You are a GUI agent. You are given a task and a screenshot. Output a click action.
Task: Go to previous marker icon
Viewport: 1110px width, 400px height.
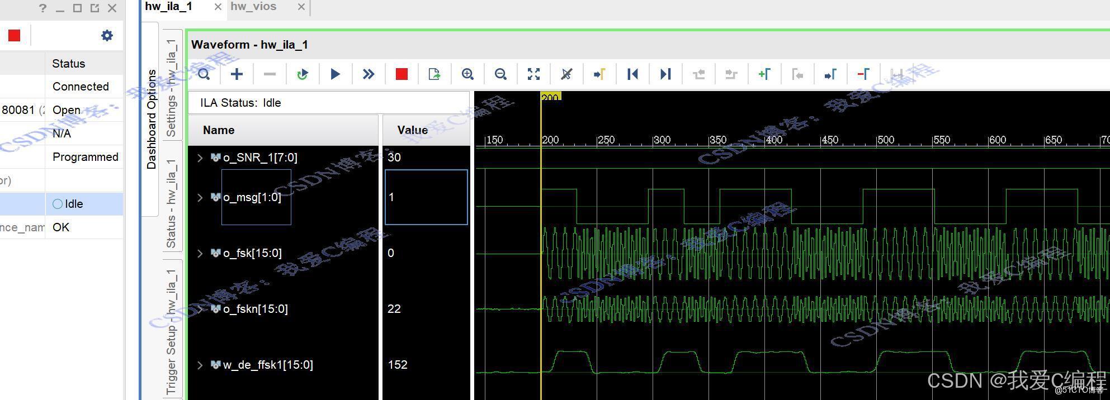click(797, 74)
